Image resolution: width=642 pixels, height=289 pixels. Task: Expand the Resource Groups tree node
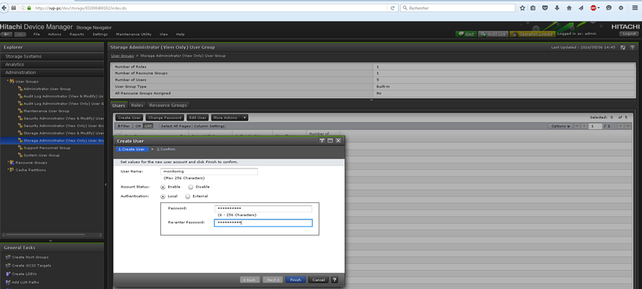point(7,162)
